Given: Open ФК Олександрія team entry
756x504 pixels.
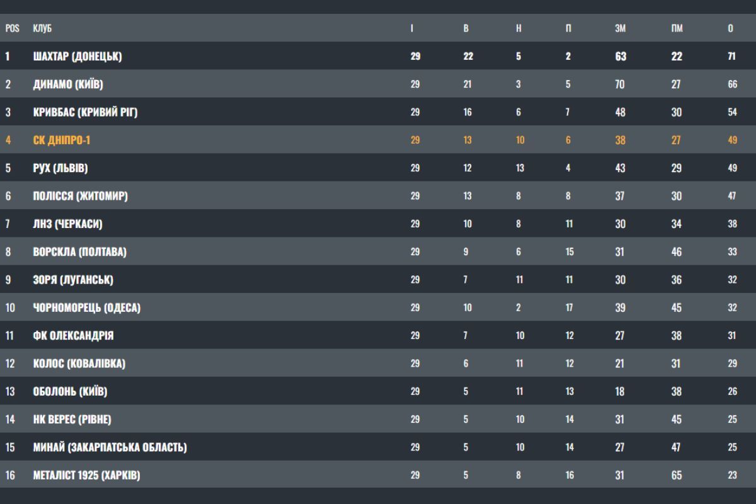Looking at the screenshot, I should [x=73, y=336].
